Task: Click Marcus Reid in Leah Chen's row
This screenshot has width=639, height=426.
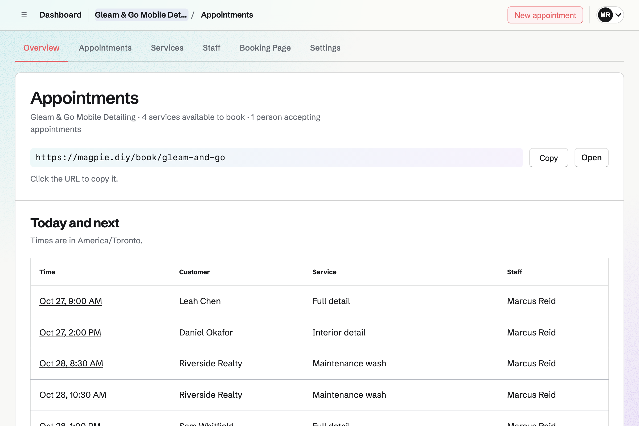Action: click(531, 301)
